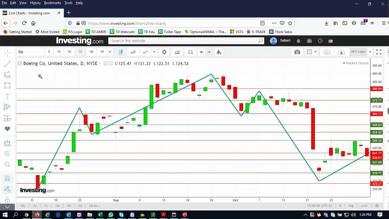Take a chart snapshot with camera icon
The height and width of the screenshot is (219, 389).
(x=297, y=52)
